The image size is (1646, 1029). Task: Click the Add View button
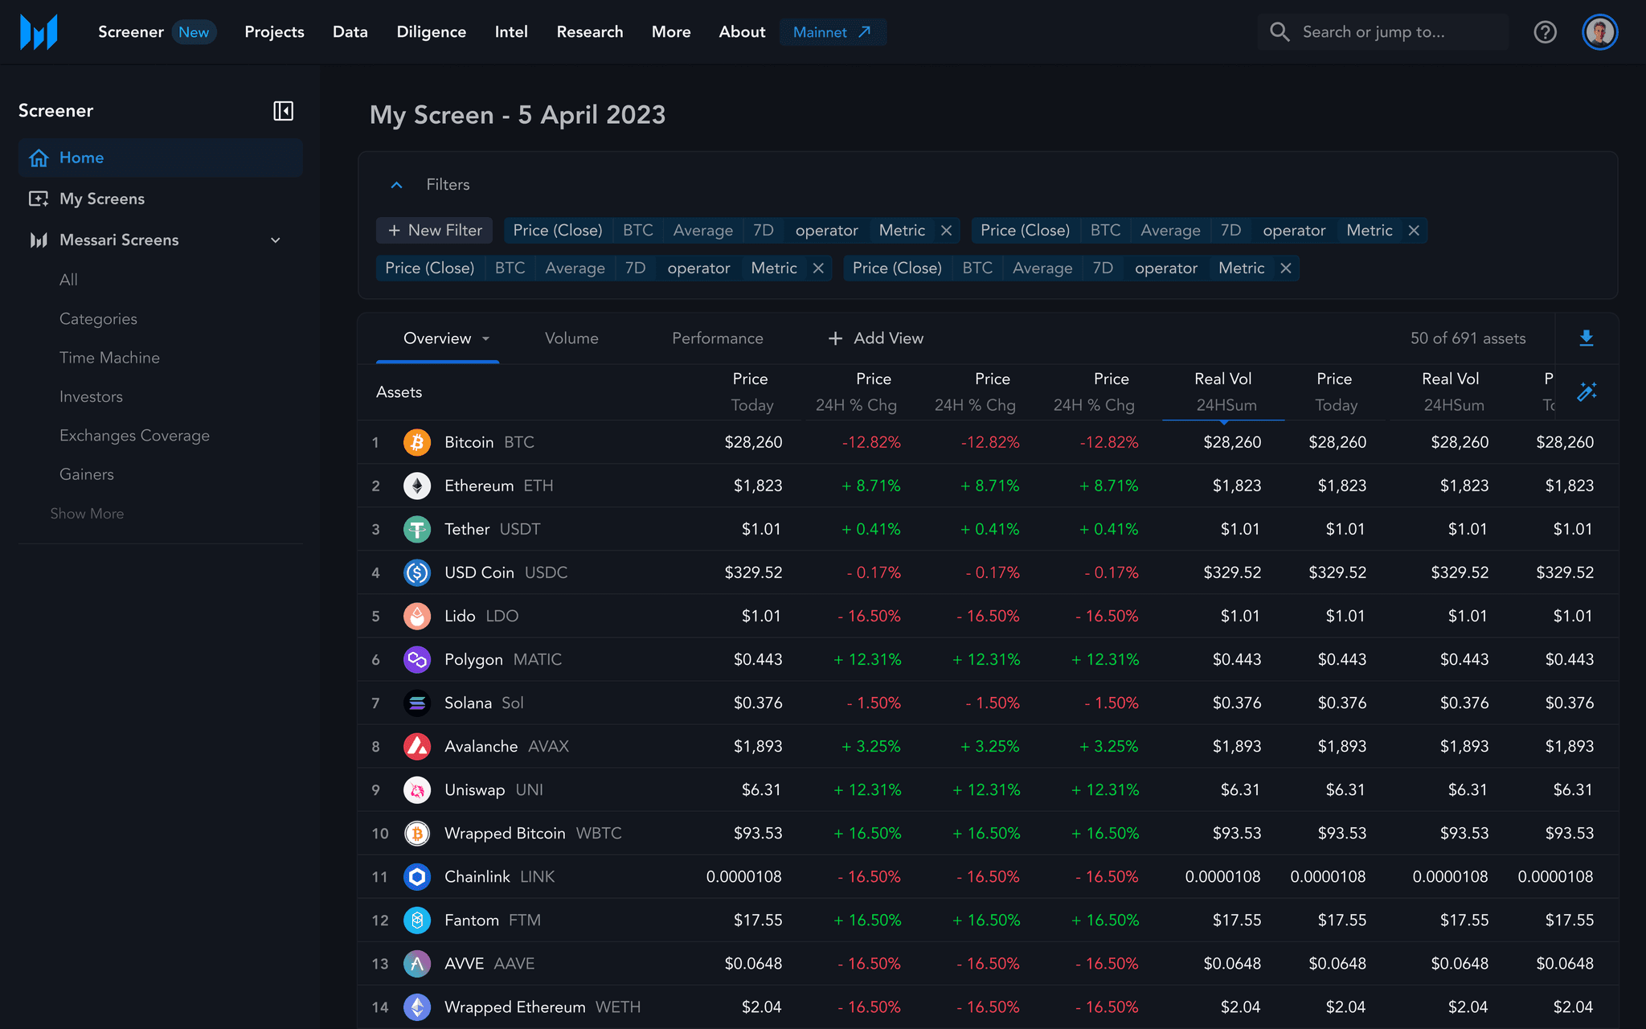[x=876, y=338]
